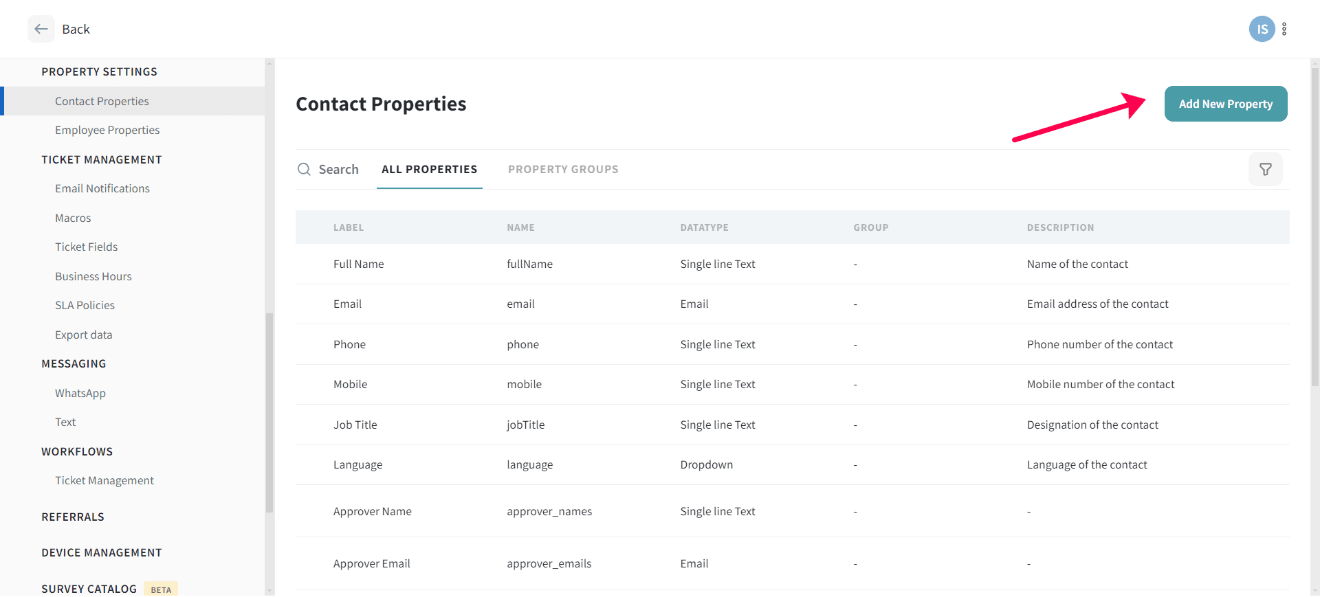Select the Full Name property row
Image resolution: width=1320 pixels, height=597 pixels.
point(359,264)
